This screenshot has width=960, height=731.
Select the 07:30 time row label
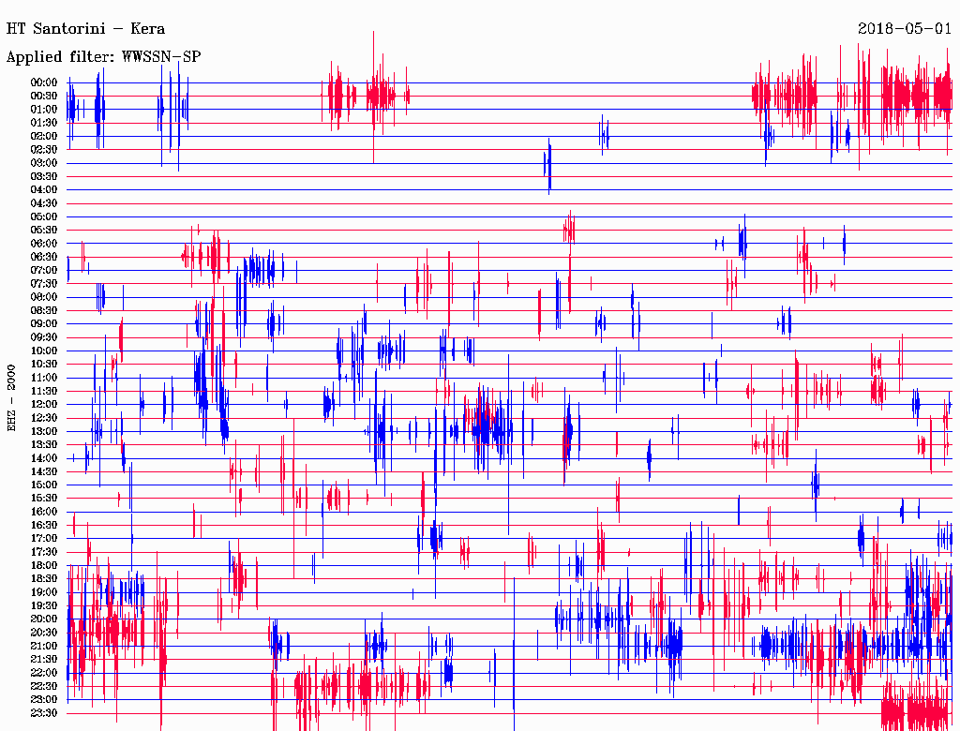tap(45, 284)
